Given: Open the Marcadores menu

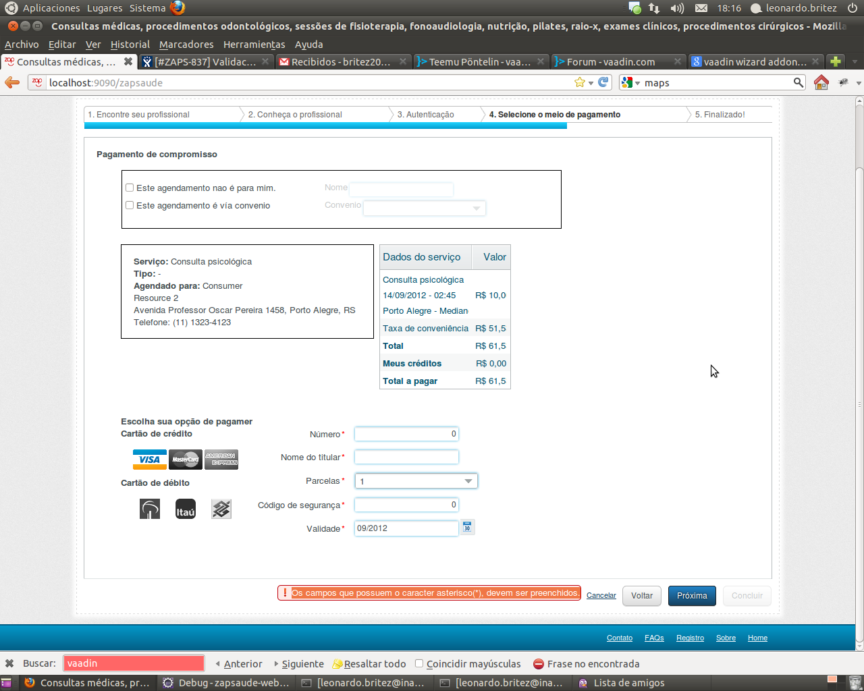Looking at the screenshot, I should click(186, 45).
